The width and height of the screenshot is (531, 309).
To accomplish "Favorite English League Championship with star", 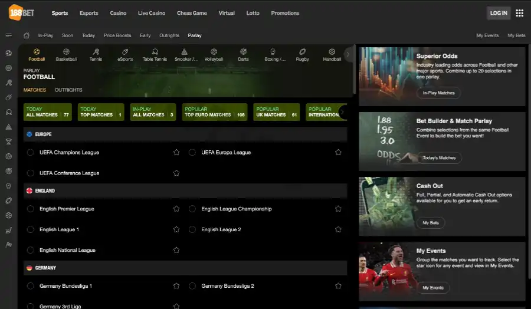I will (x=338, y=209).
